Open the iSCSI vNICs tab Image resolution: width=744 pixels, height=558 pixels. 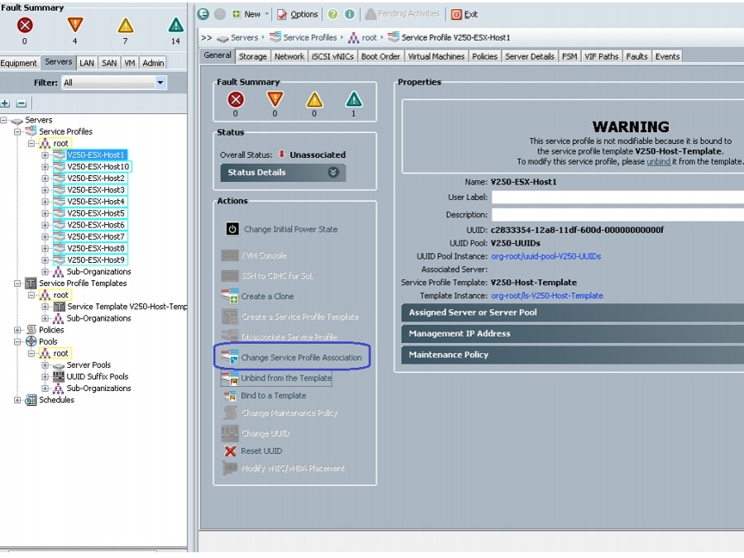(332, 56)
